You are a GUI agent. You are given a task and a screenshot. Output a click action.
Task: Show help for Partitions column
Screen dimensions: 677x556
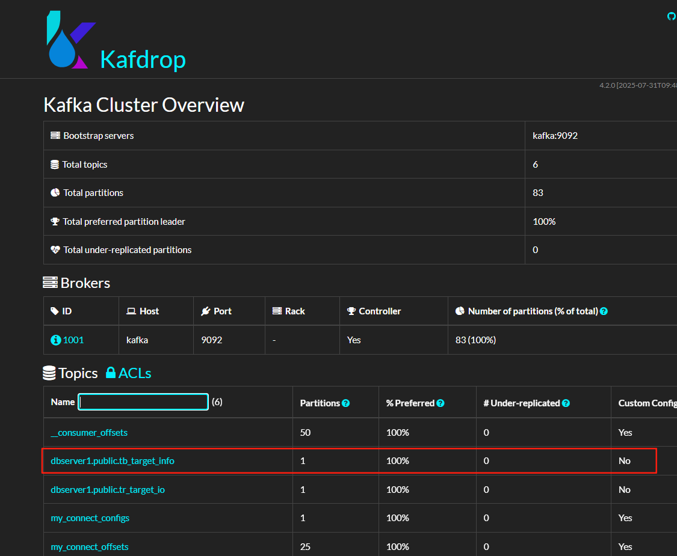click(346, 403)
